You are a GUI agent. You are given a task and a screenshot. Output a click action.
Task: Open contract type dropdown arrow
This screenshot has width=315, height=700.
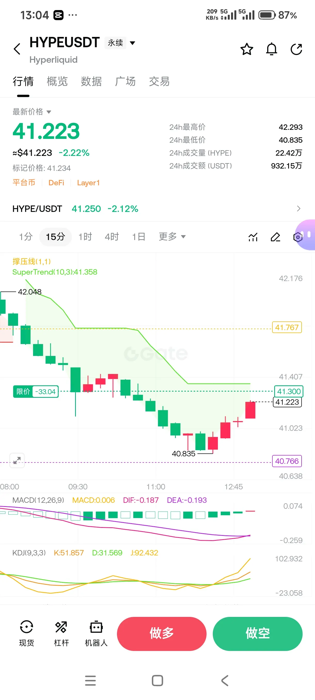click(x=133, y=43)
